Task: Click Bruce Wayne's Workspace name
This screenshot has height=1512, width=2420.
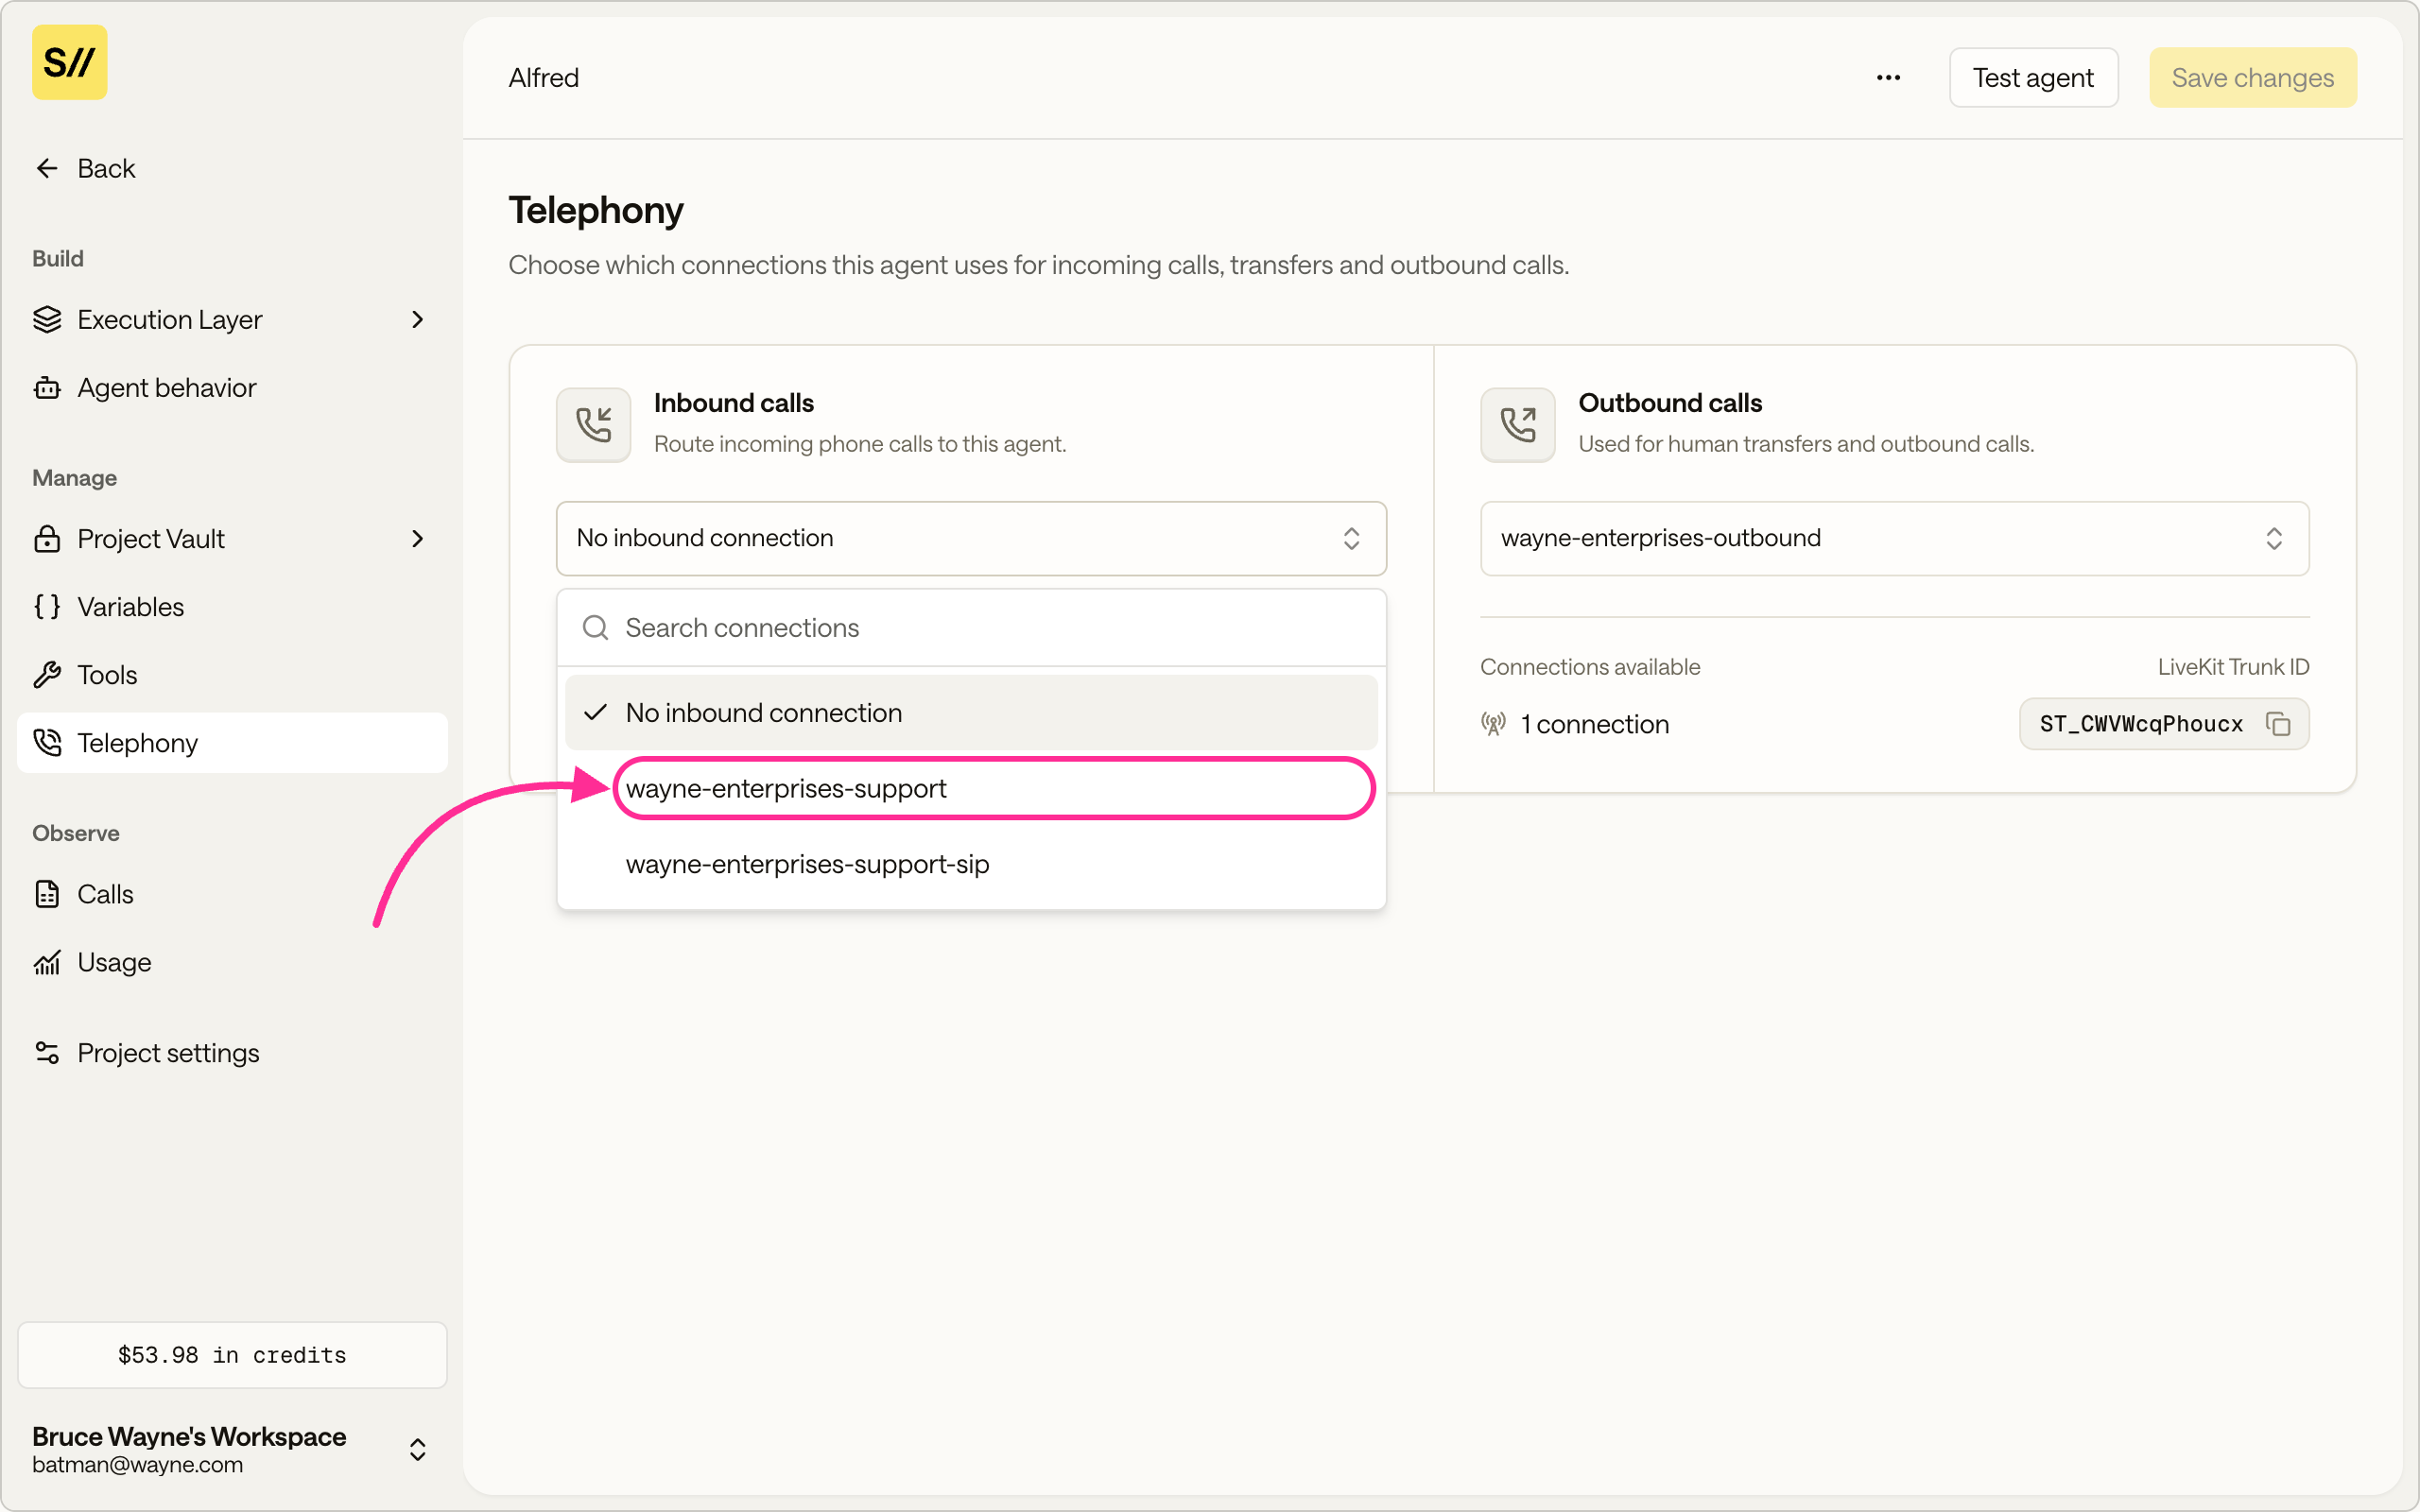Action: [x=189, y=1436]
